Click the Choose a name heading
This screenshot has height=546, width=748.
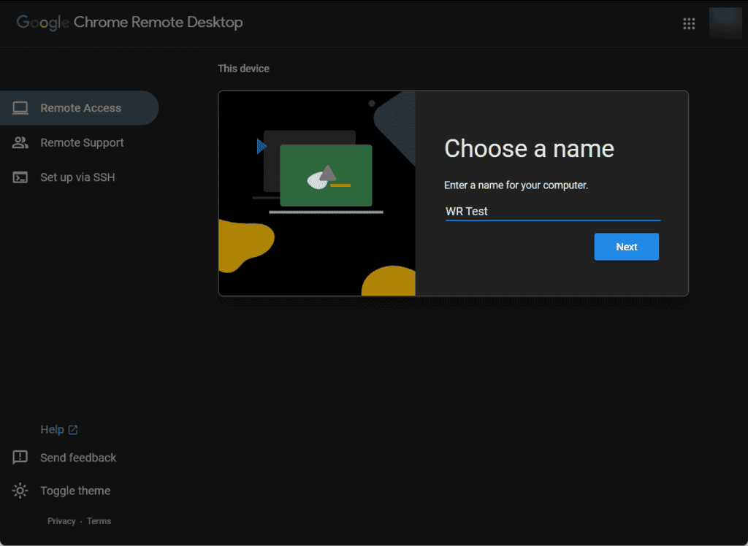pos(529,148)
